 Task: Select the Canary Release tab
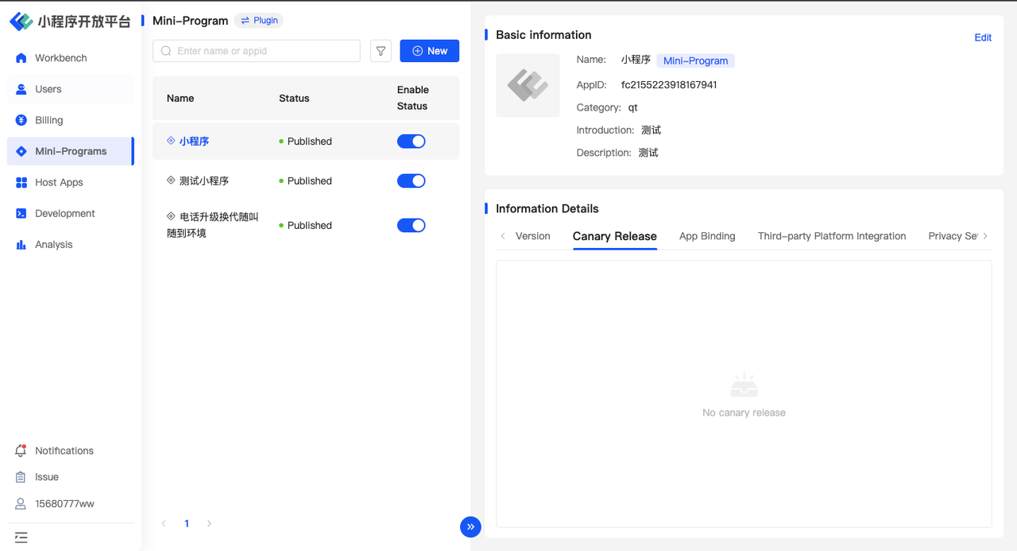[x=615, y=236]
